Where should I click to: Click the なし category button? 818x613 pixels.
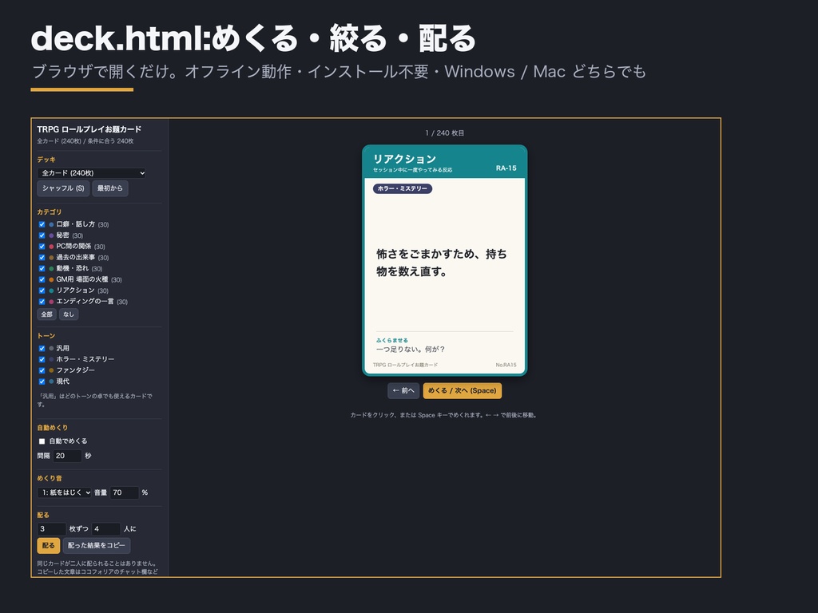(69, 314)
